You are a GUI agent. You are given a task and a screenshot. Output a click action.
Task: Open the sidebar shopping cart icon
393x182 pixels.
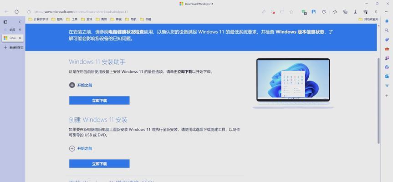[387, 86]
